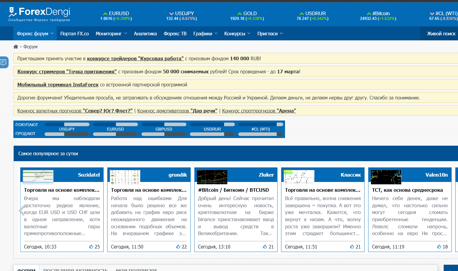Open author Zluker's profile name

click(x=266, y=175)
